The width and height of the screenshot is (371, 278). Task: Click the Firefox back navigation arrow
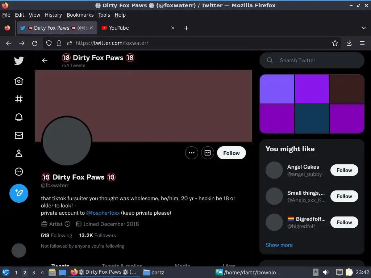pos(9,43)
